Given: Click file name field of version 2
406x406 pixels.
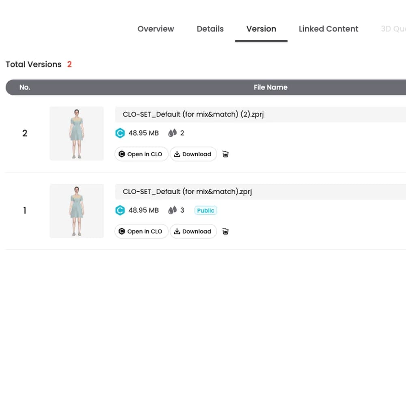Looking at the screenshot, I should (261, 114).
